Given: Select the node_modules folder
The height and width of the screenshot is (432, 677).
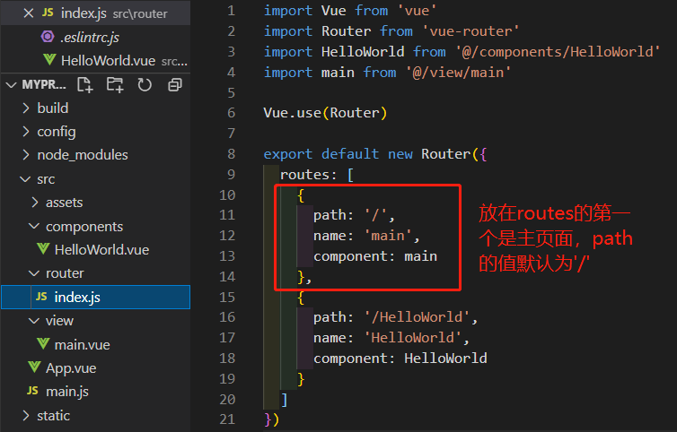Looking at the screenshot, I should [x=83, y=155].
